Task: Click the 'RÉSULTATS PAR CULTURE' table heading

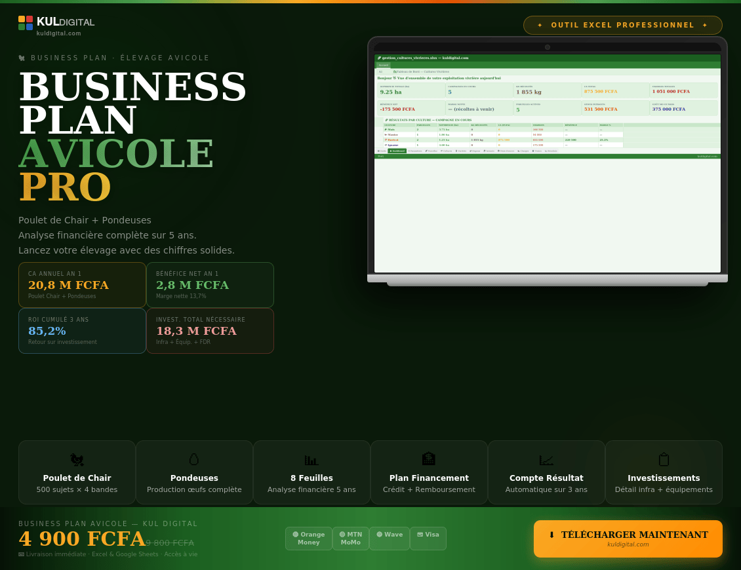Action: [x=428, y=120]
